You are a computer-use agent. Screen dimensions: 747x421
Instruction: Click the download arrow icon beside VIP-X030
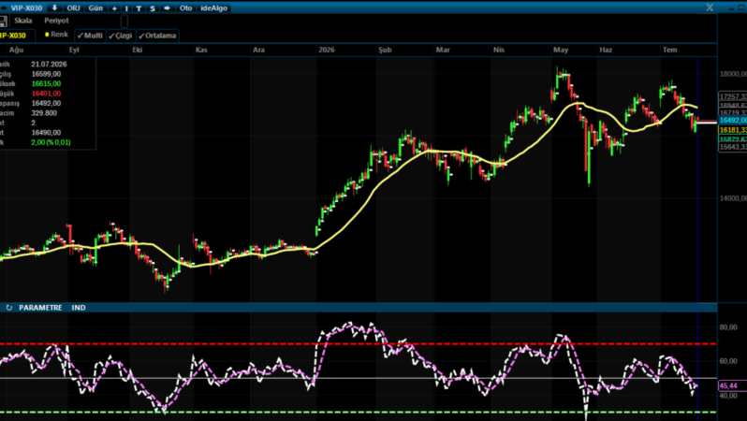click(x=54, y=8)
